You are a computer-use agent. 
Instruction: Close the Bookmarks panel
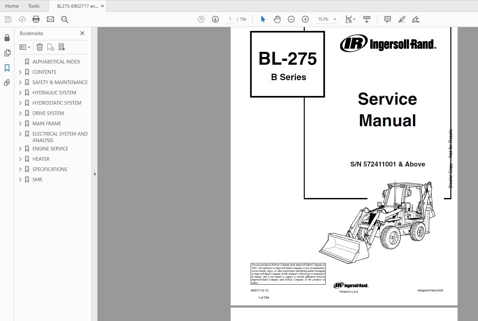(82, 33)
